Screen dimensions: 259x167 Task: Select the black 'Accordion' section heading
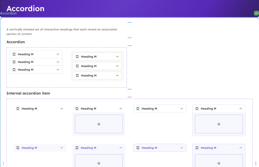(x=16, y=42)
